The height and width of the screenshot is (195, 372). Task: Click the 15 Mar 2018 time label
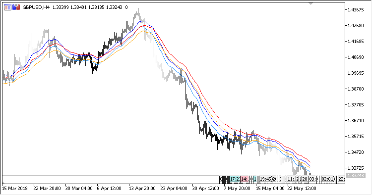[15, 189]
